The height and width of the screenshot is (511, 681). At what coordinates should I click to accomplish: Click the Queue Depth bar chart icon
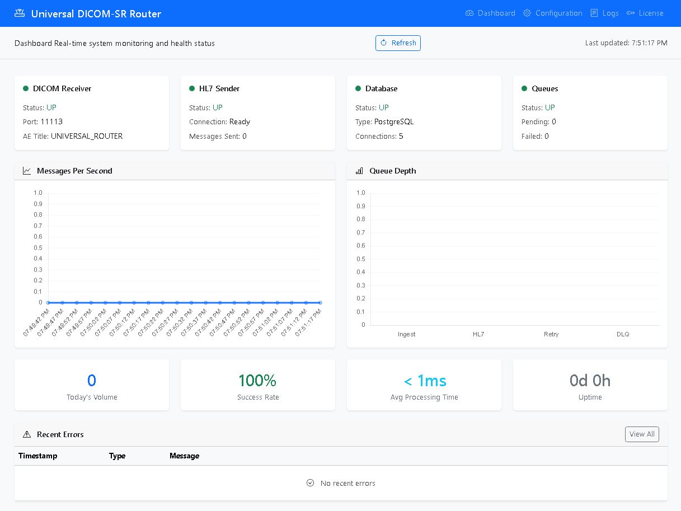(359, 171)
